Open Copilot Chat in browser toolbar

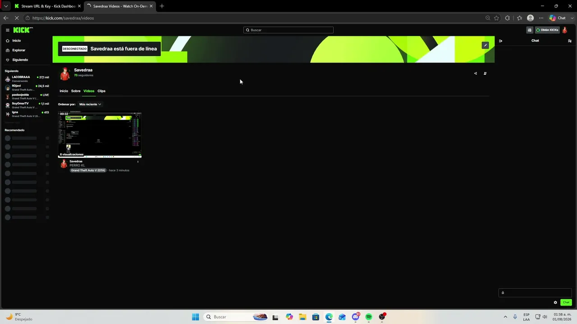click(x=558, y=18)
